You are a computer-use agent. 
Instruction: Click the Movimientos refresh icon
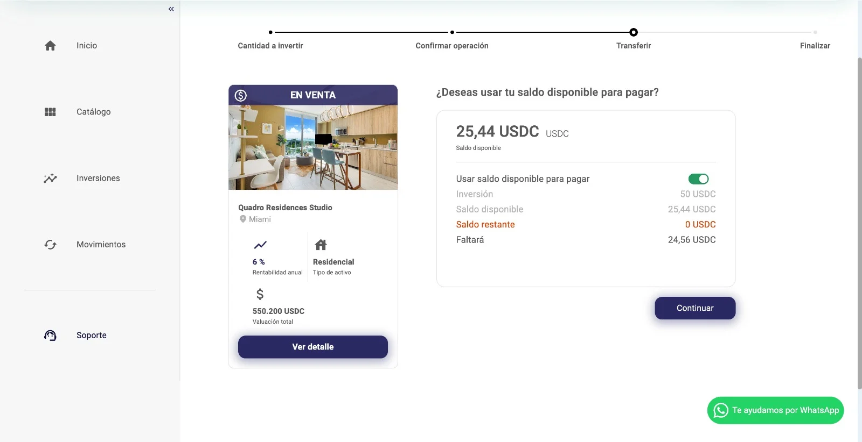tap(50, 244)
